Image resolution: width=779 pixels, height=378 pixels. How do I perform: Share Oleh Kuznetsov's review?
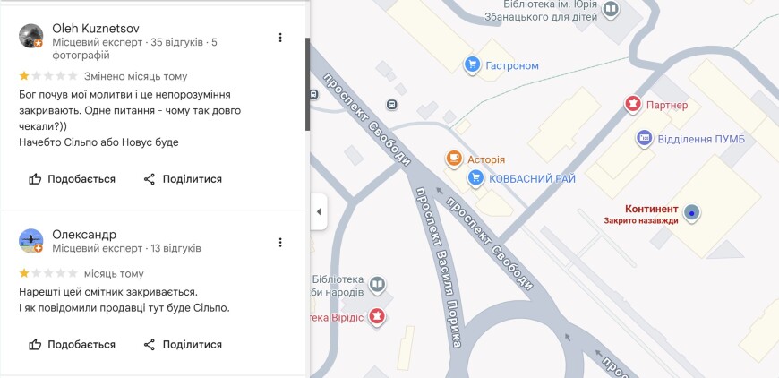pos(183,179)
